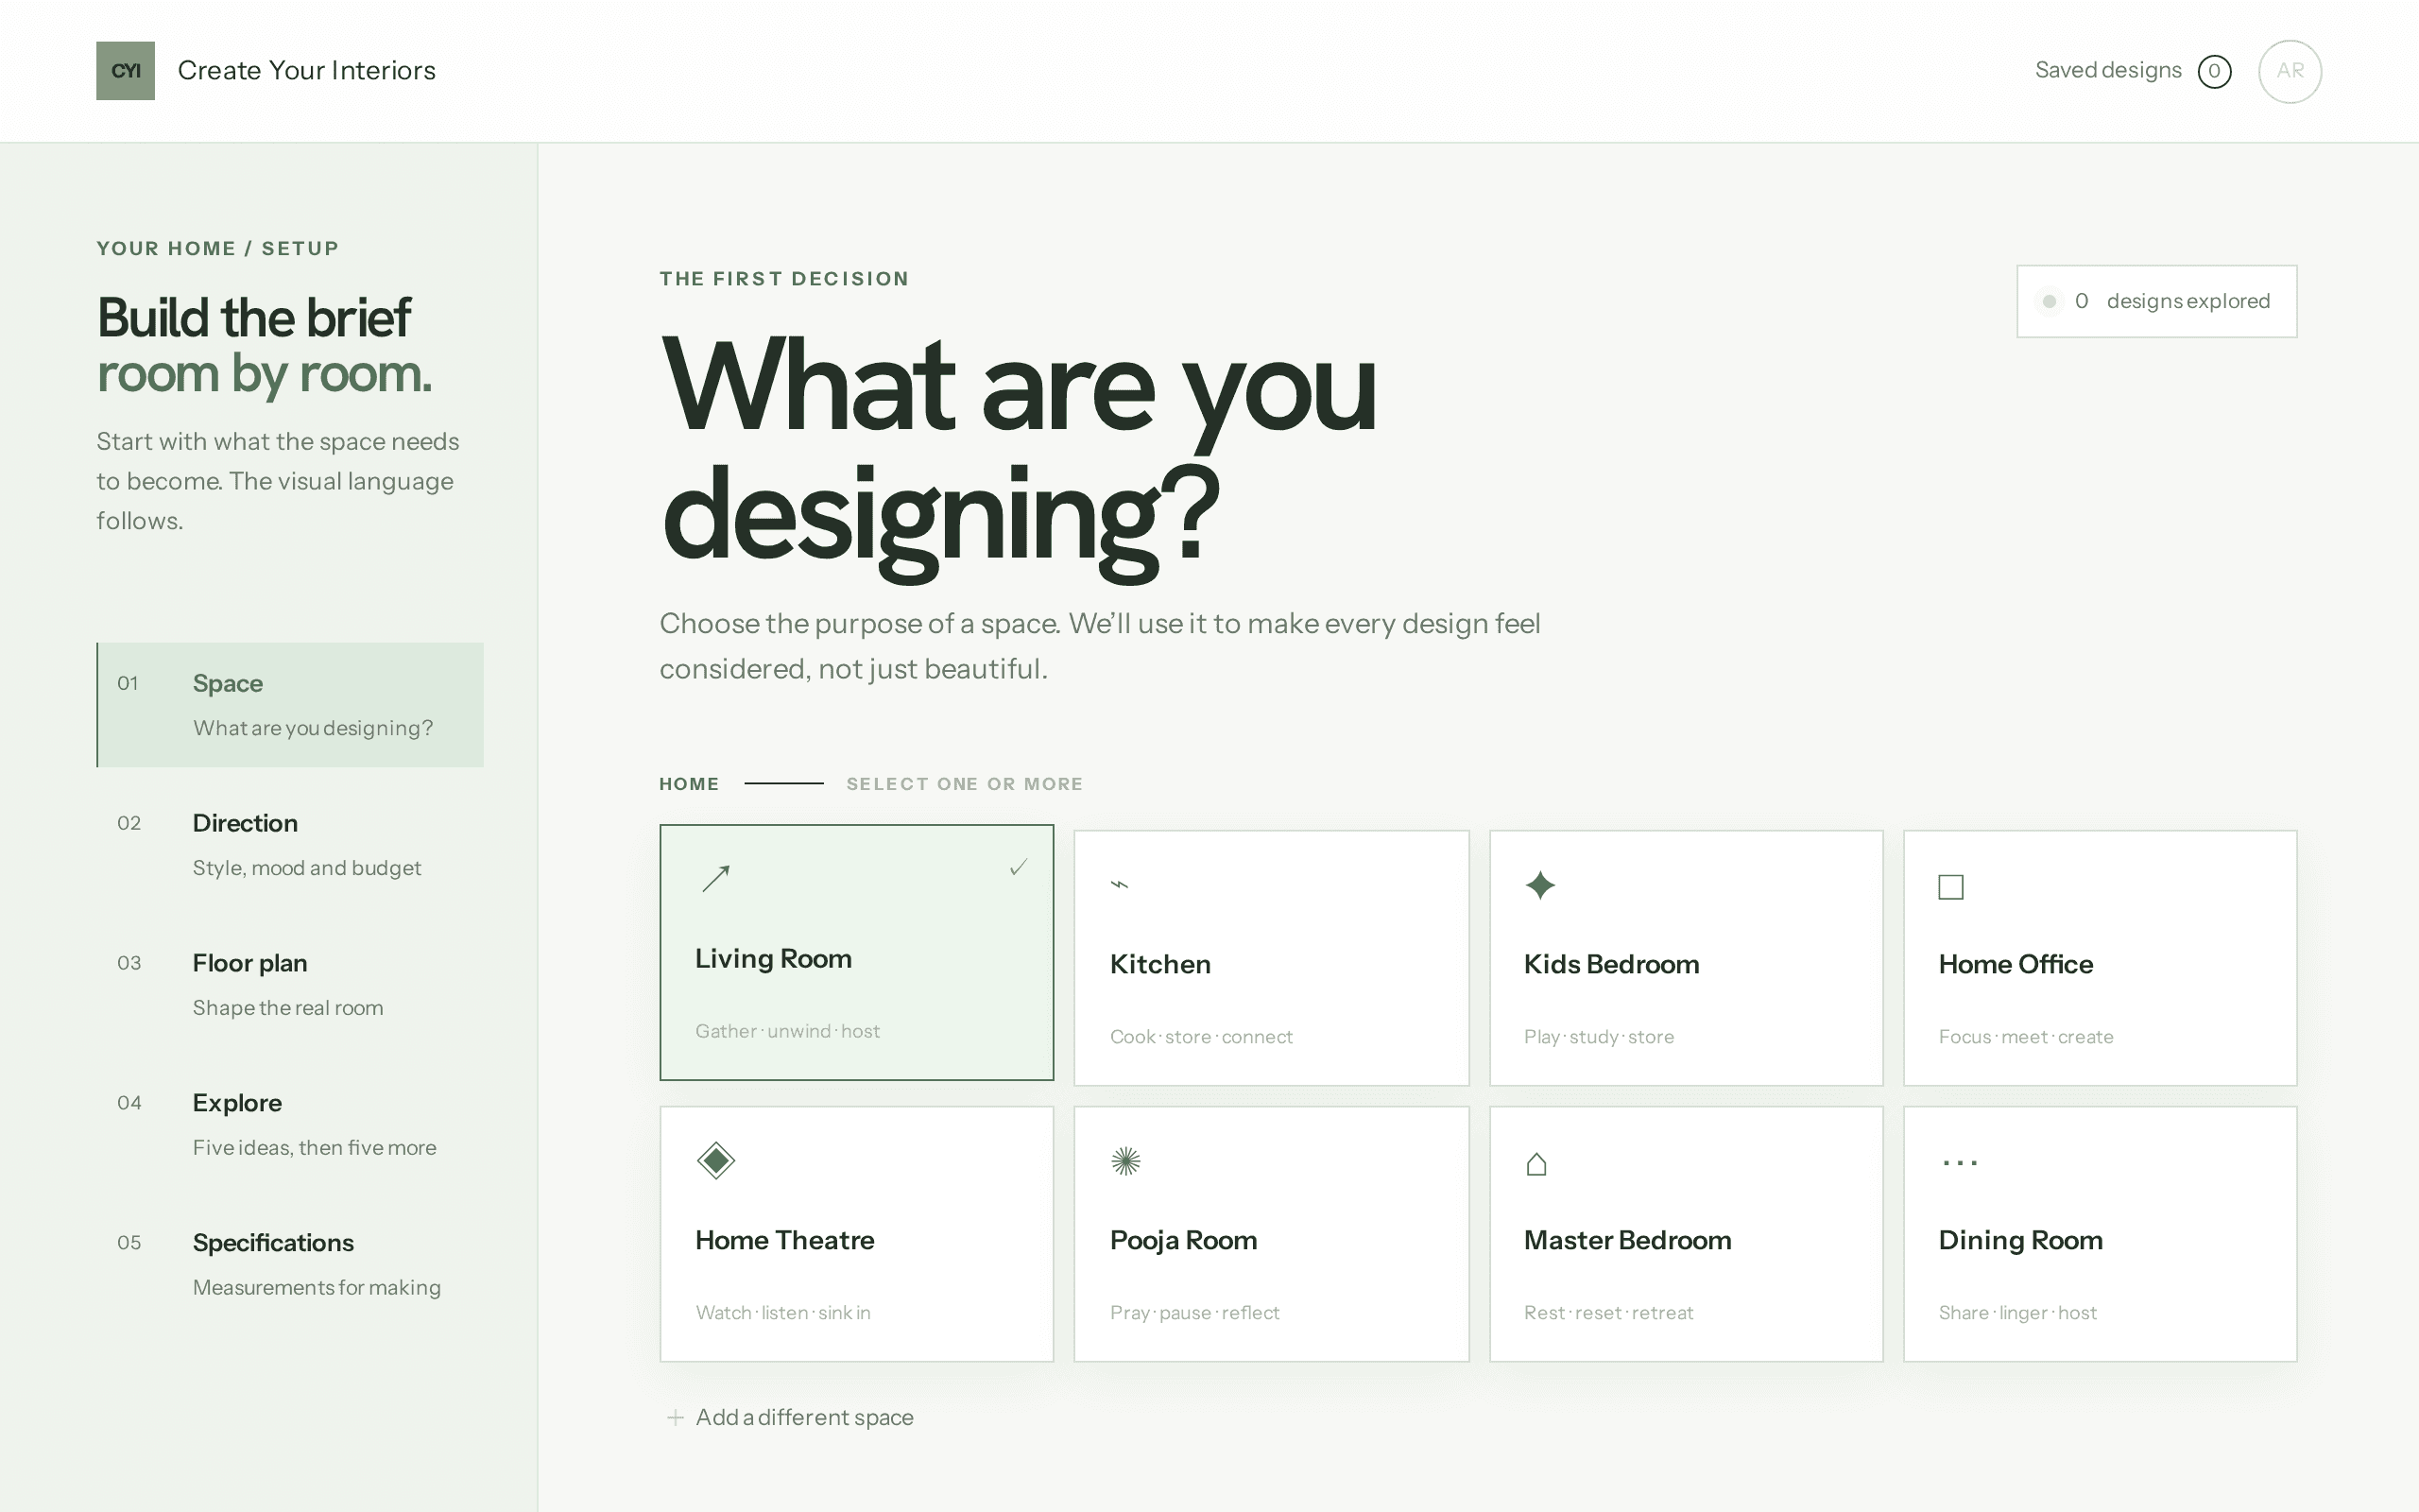This screenshot has height=1512, width=2419.
Task: Select the Pooja Room card title
Action: pyautogui.click(x=1183, y=1240)
